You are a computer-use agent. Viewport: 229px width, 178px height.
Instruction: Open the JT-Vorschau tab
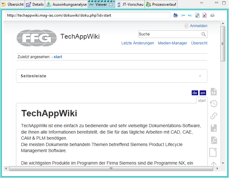[130, 4]
